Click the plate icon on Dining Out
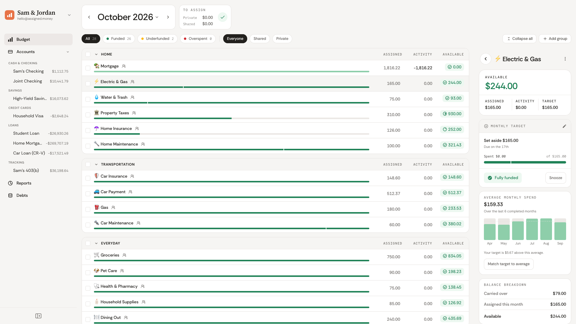 tap(96, 317)
